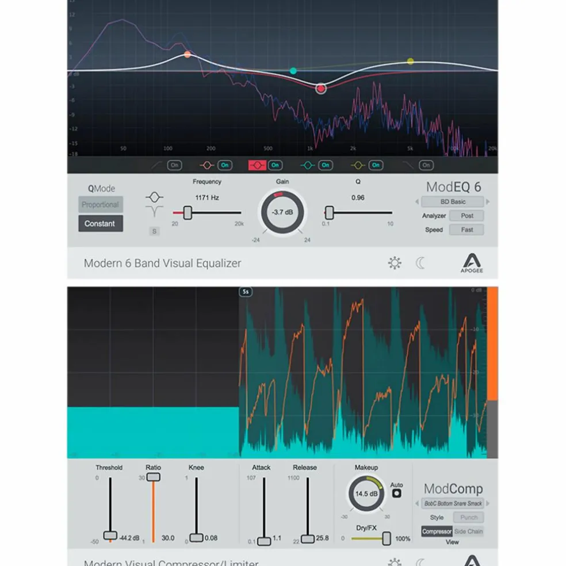Click the Dry/FX slider handle

[387, 538]
